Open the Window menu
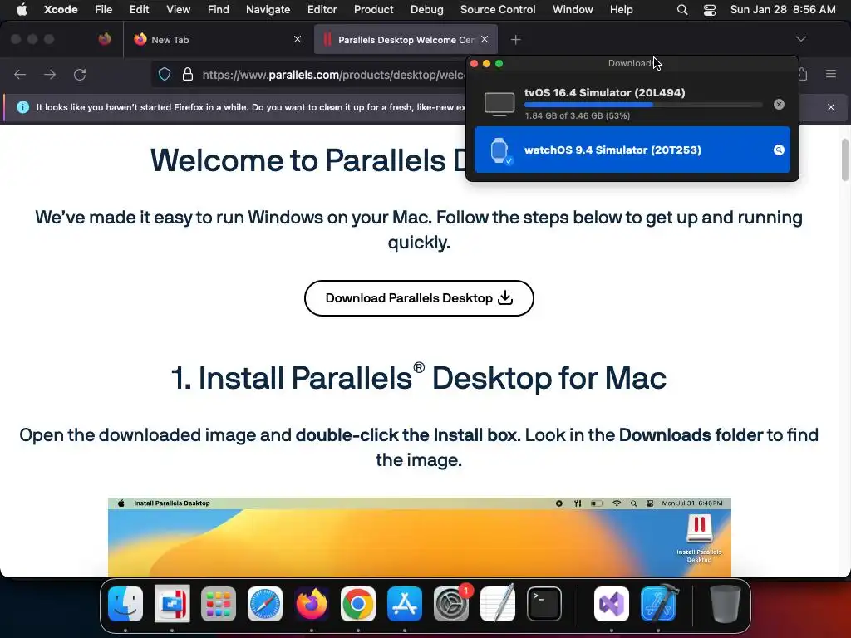Screen dimensions: 851x638 click(573, 10)
